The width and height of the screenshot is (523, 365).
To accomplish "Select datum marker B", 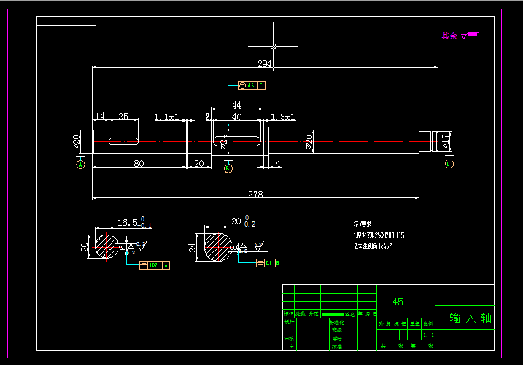I will click(x=228, y=168).
